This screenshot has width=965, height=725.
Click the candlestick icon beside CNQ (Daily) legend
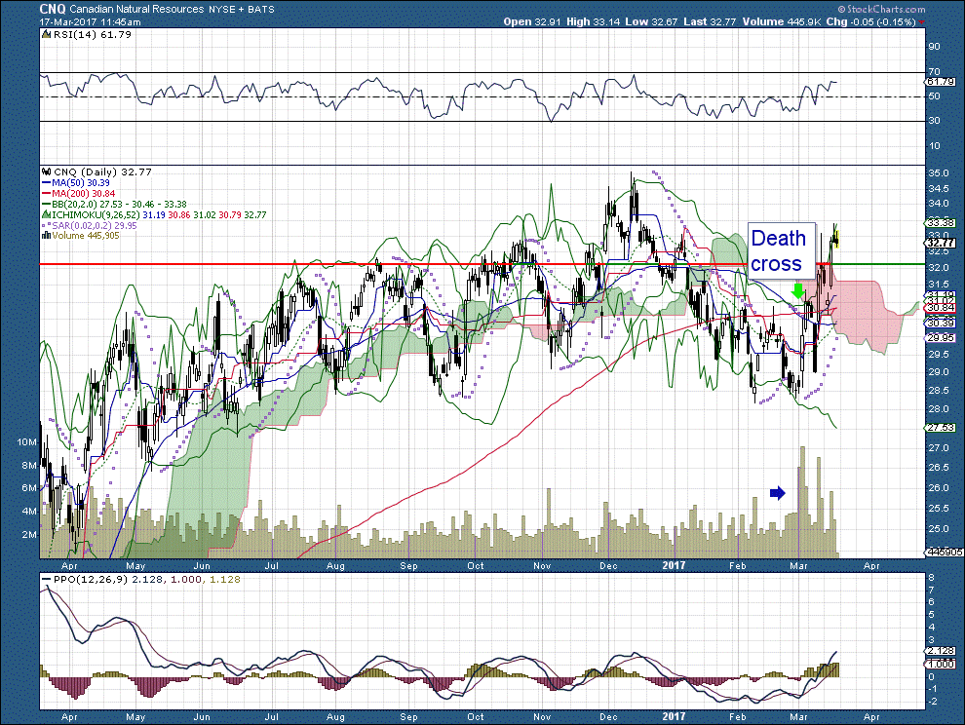point(46,172)
